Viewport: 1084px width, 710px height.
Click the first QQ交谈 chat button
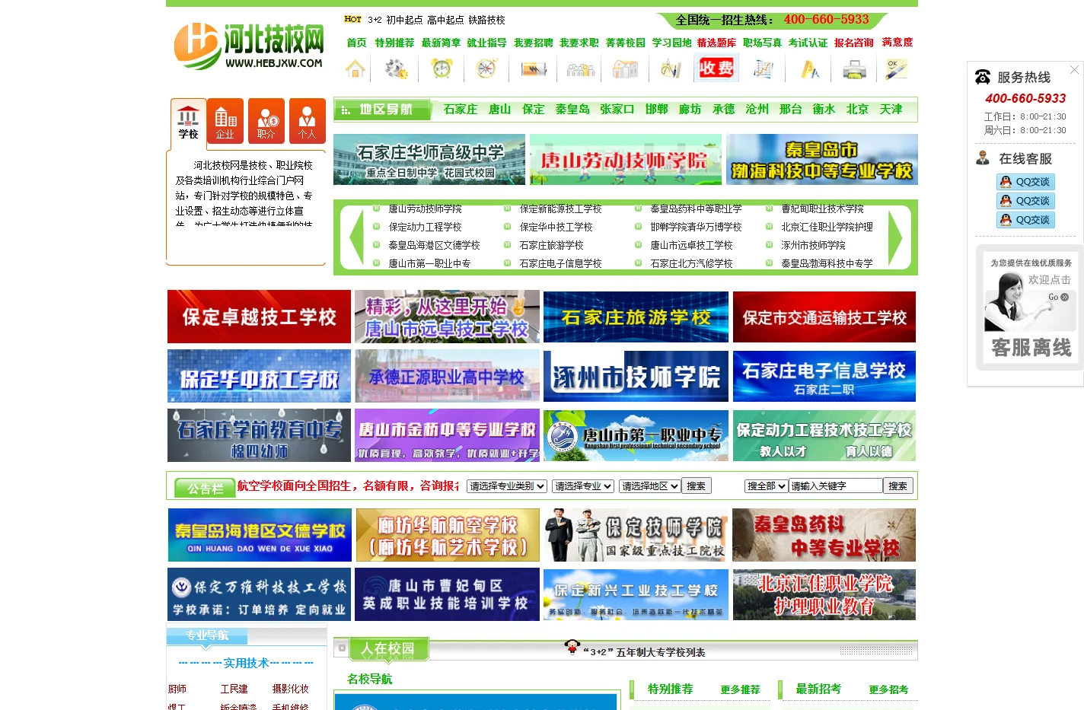point(1025,182)
